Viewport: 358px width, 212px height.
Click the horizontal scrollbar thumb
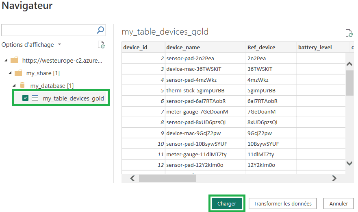tap(167, 178)
